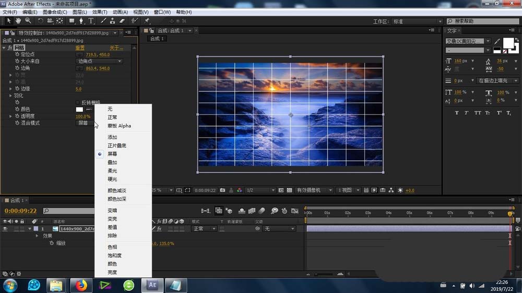This screenshot has height=293, width=522.
Task: Select the Zoom magnifier tool
Action: (28, 21)
